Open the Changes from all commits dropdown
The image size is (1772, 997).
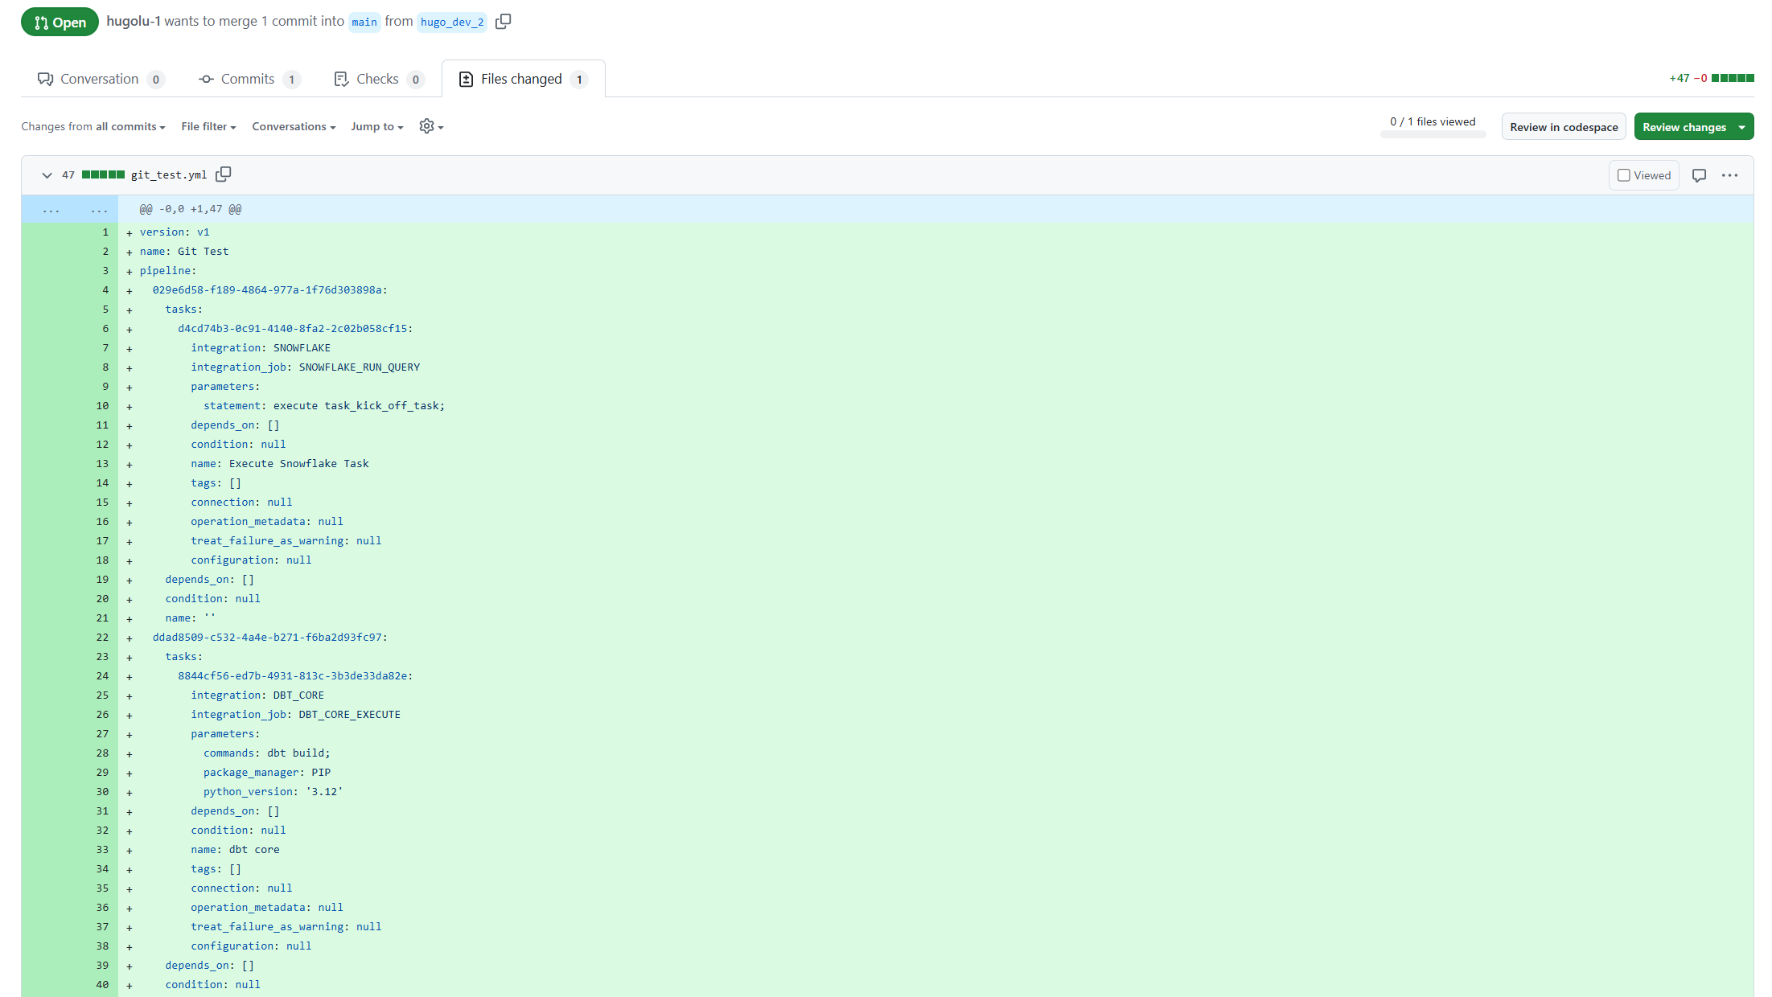pyautogui.click(x=93, y=126)
